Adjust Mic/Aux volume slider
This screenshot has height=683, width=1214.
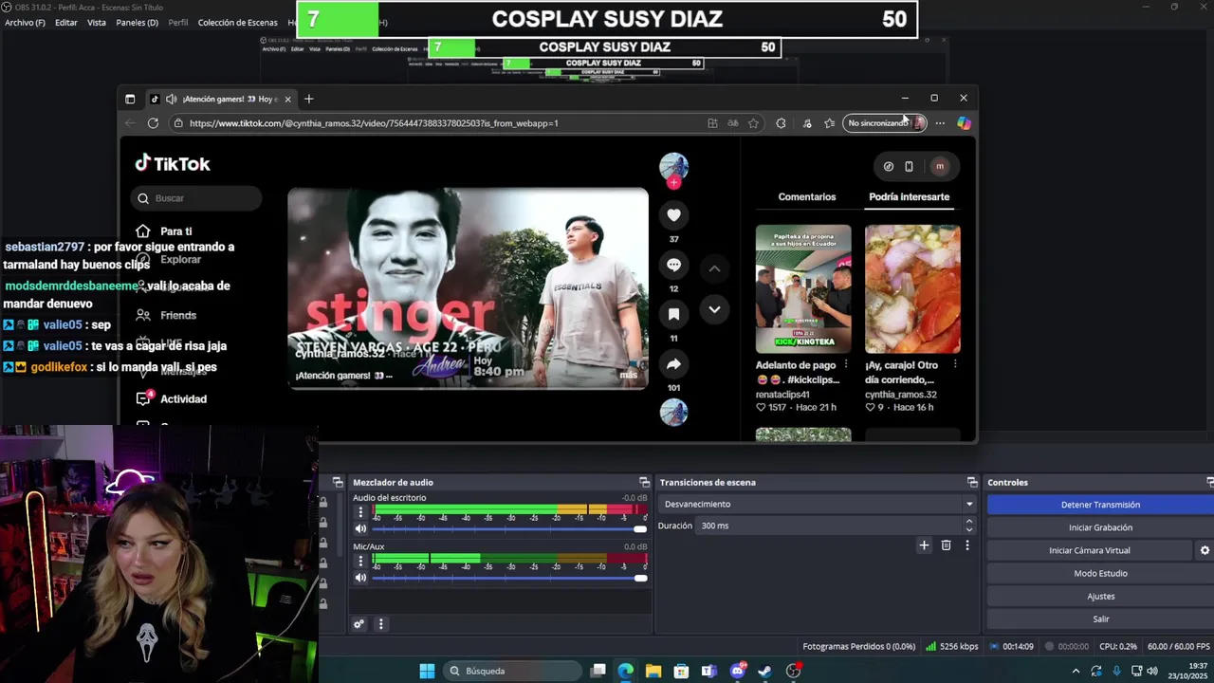click(x=509, y=578)
